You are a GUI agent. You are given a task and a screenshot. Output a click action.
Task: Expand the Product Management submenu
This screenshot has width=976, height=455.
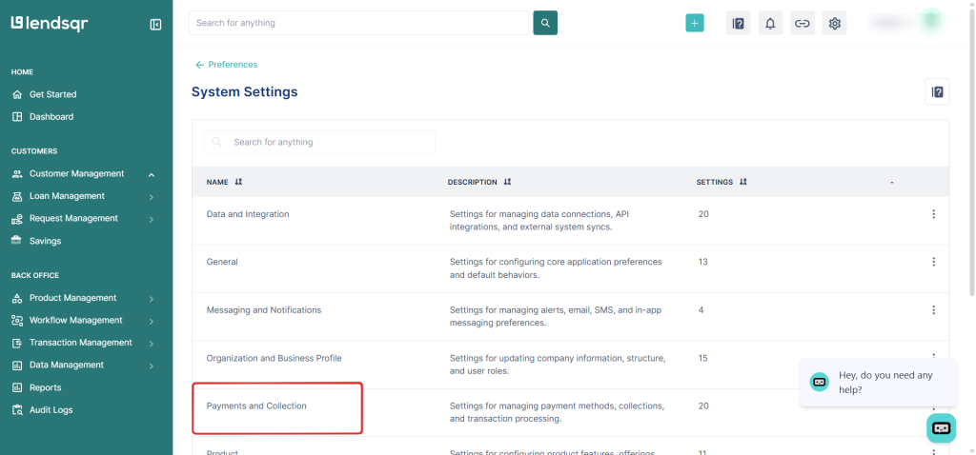pos(152,299)
